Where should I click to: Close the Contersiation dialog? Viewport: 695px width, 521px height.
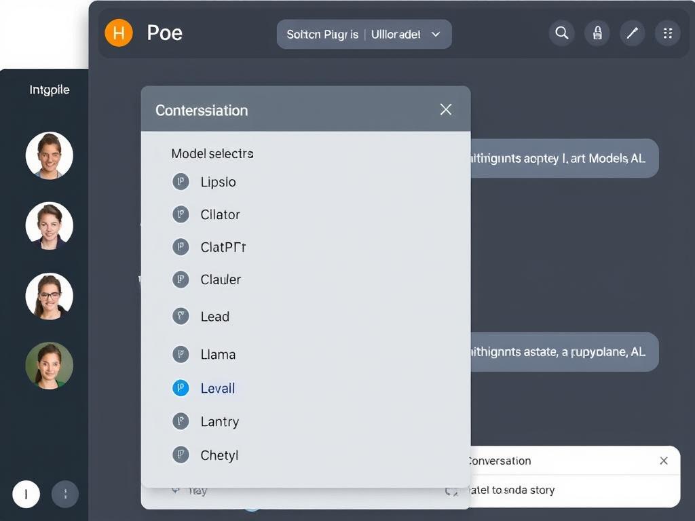tap(446, 109)
